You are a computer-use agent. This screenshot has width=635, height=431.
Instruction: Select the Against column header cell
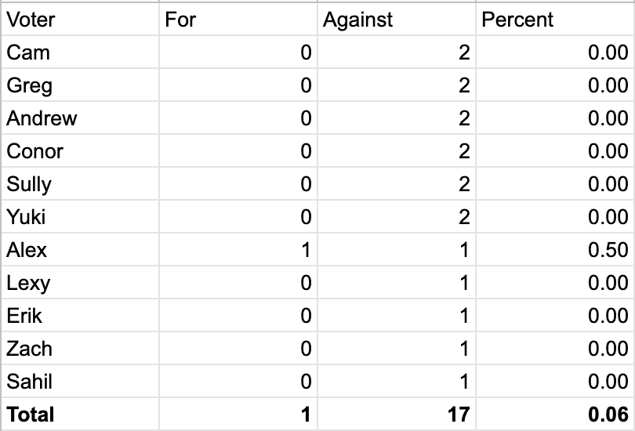tap(396, 20)
